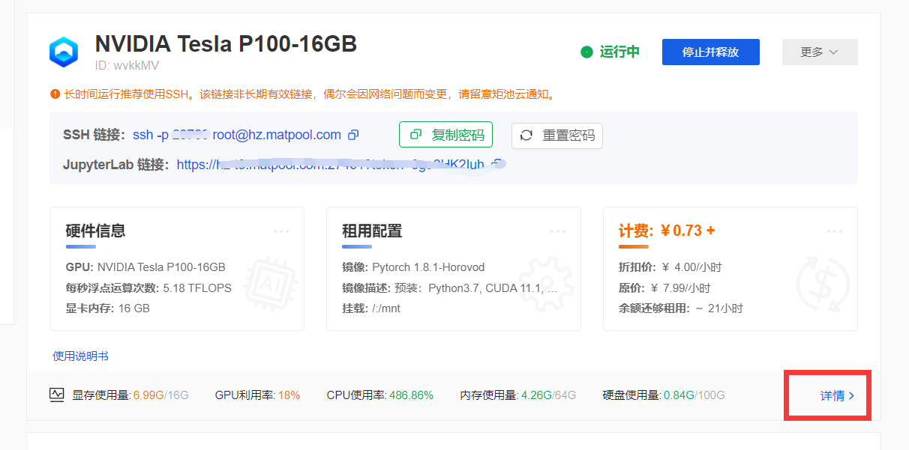Open the 计费 card three-dot menu
The width and height of the screenshot is (909, 450).
click(835, 231)
